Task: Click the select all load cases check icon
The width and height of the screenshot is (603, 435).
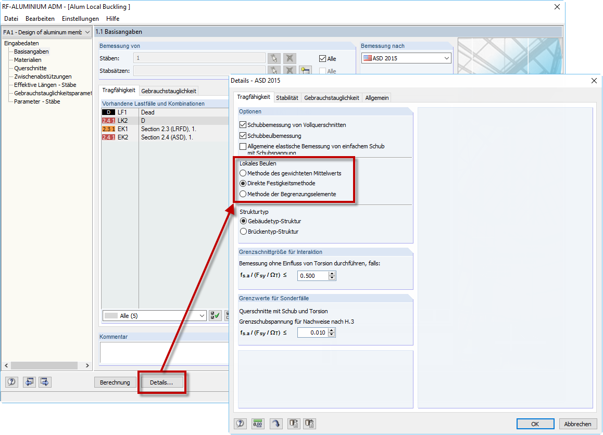Action: point(215,315)
